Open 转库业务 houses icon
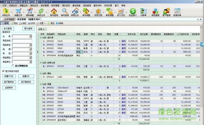 click(75, 12)
